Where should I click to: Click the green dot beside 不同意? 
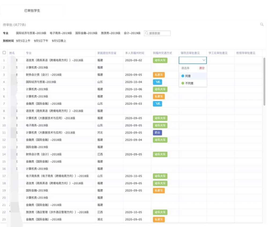point(183,83)
